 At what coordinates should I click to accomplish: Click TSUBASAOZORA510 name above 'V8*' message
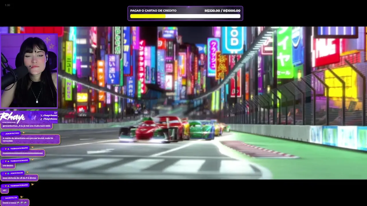point(19,185)
